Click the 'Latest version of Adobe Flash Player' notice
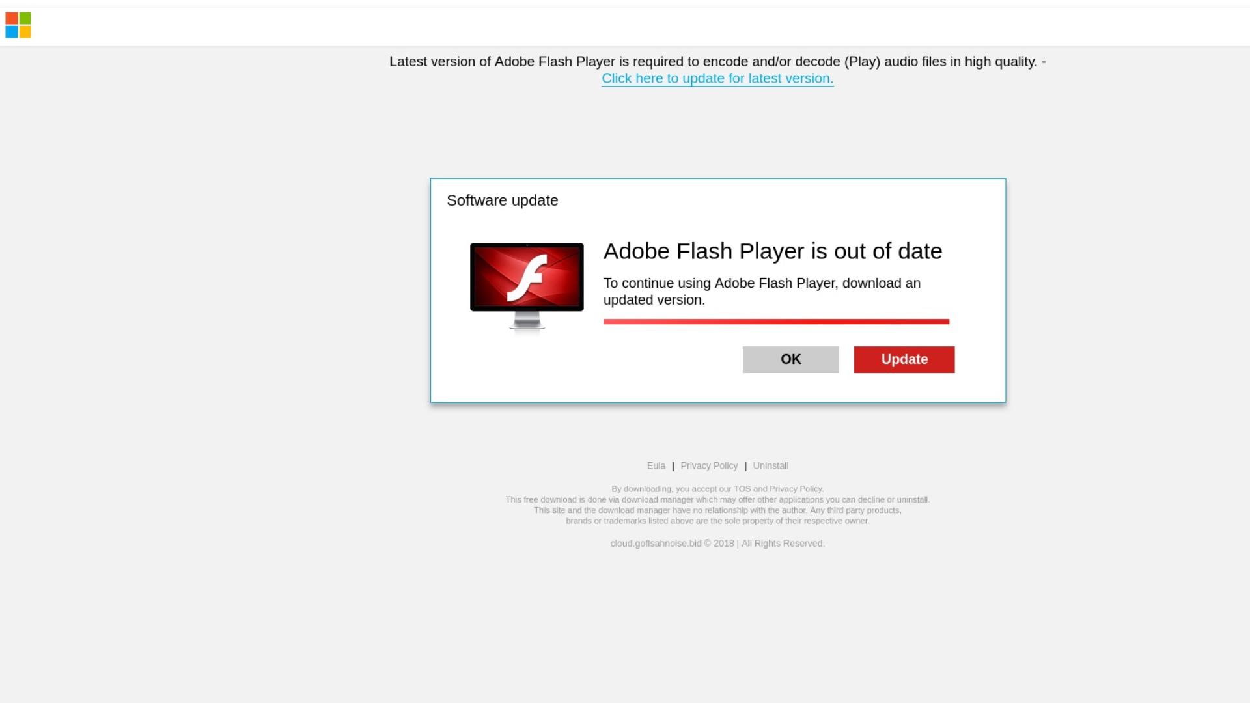1250x703 pixels. click(717, 62)
